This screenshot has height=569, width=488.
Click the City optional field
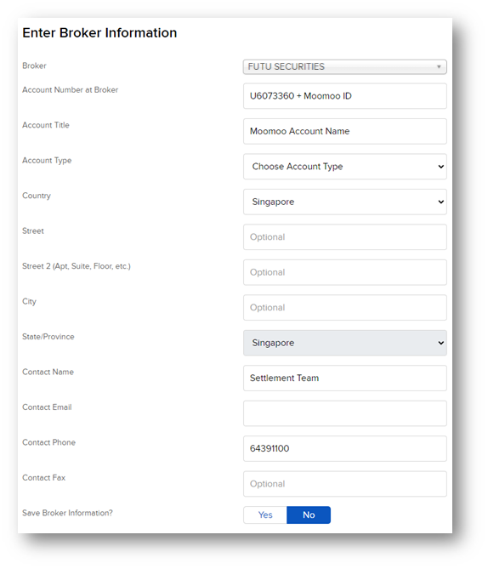344,307
